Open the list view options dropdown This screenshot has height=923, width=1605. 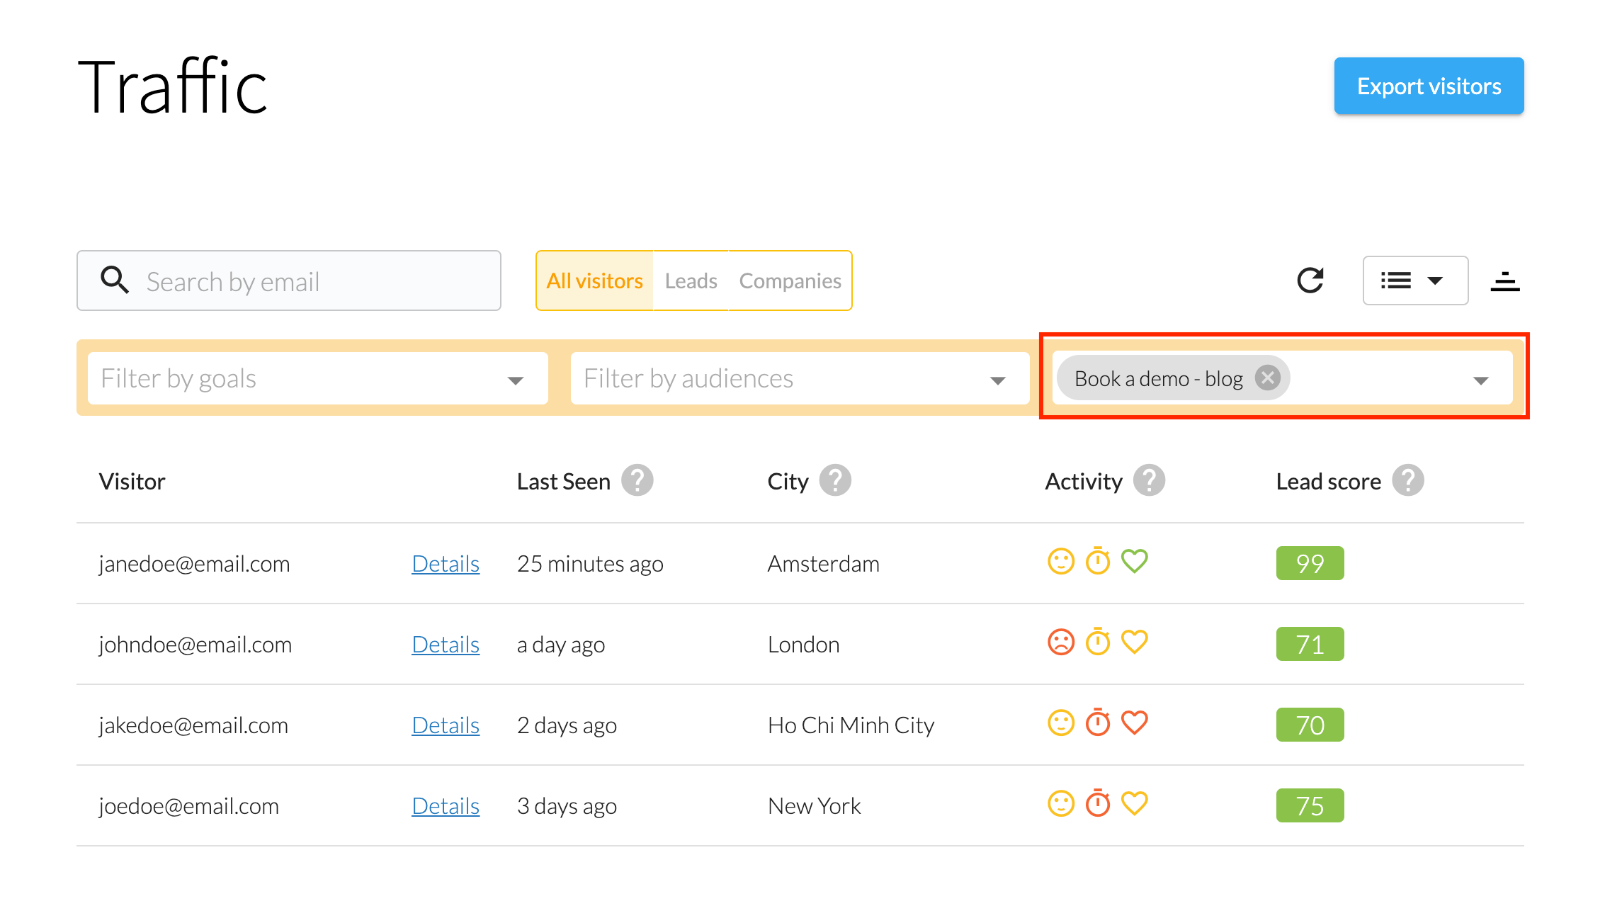coord(1414,281)
